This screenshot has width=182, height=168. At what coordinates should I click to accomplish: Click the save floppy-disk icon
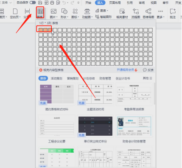[x=40, y=3]
